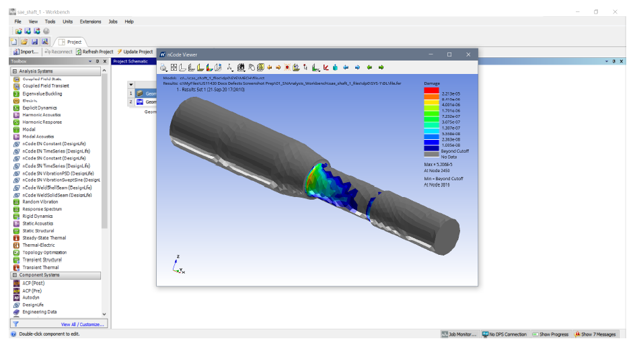
Task: Pin the Project Schematic panel
Action: pos(613,61)
